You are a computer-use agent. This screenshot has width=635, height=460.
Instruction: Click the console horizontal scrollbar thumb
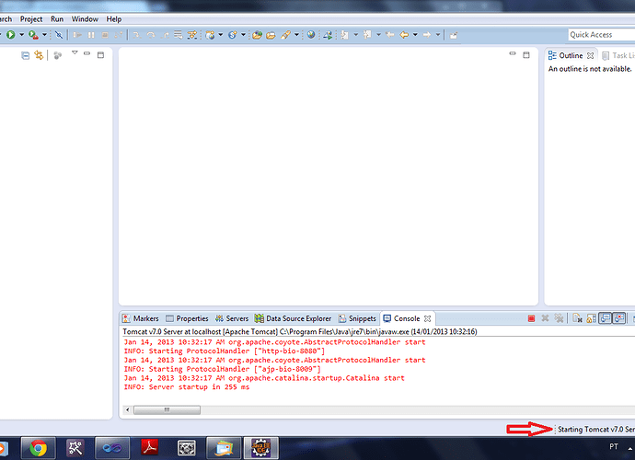click(167, 409)
